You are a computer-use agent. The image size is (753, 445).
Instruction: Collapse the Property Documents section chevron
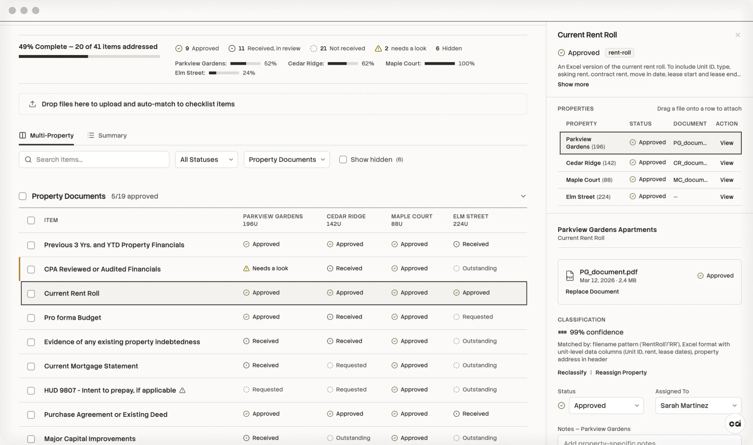[523, 196]
